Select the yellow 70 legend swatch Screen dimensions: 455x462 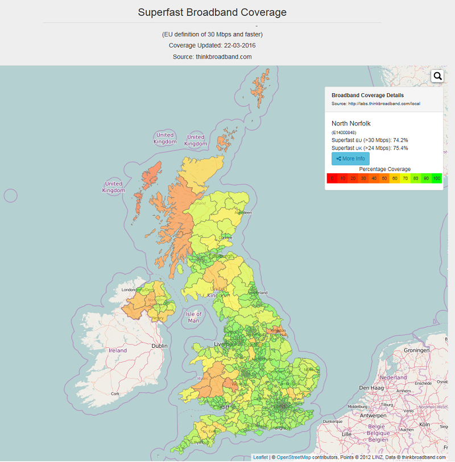click(x=405, y=178)
